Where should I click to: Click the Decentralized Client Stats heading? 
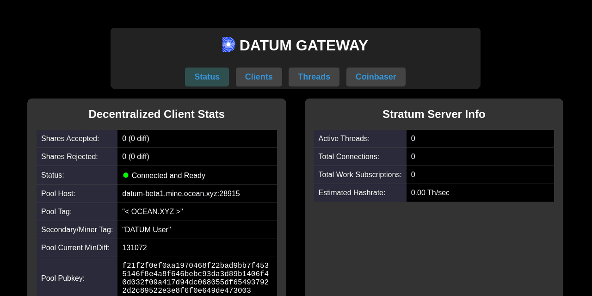coord(157,114)
